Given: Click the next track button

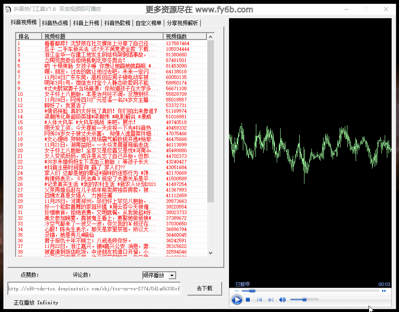Looking at the screenshot, I should click(271, 300).
